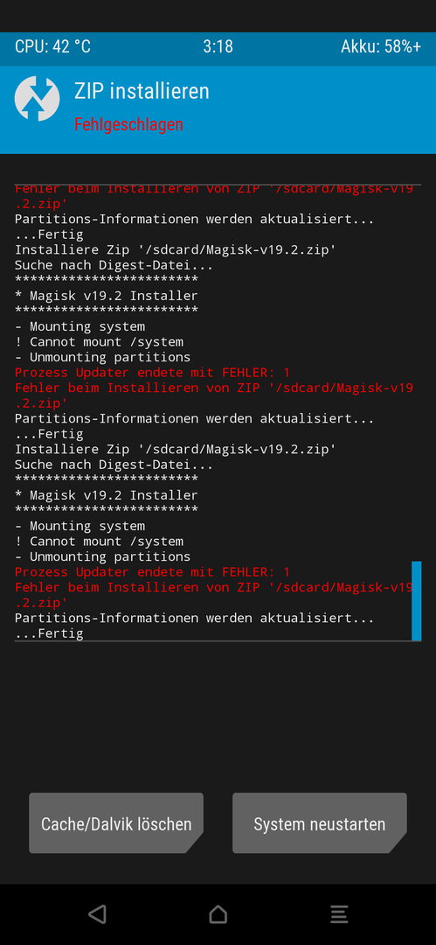Click first 'Suche nach Digest-Datei...' line
Screen dimensions: 436x945
(x=114, y=265)
